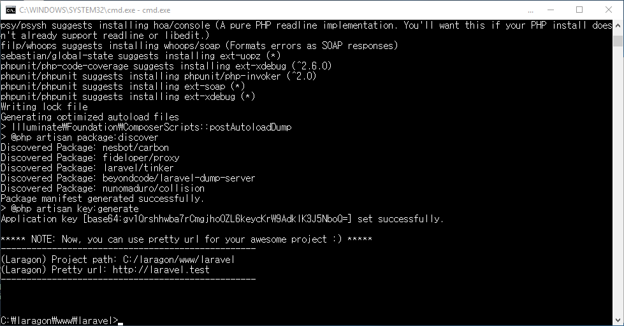
Task: Minimize the cmd.exe window
Action: point(549,10)
